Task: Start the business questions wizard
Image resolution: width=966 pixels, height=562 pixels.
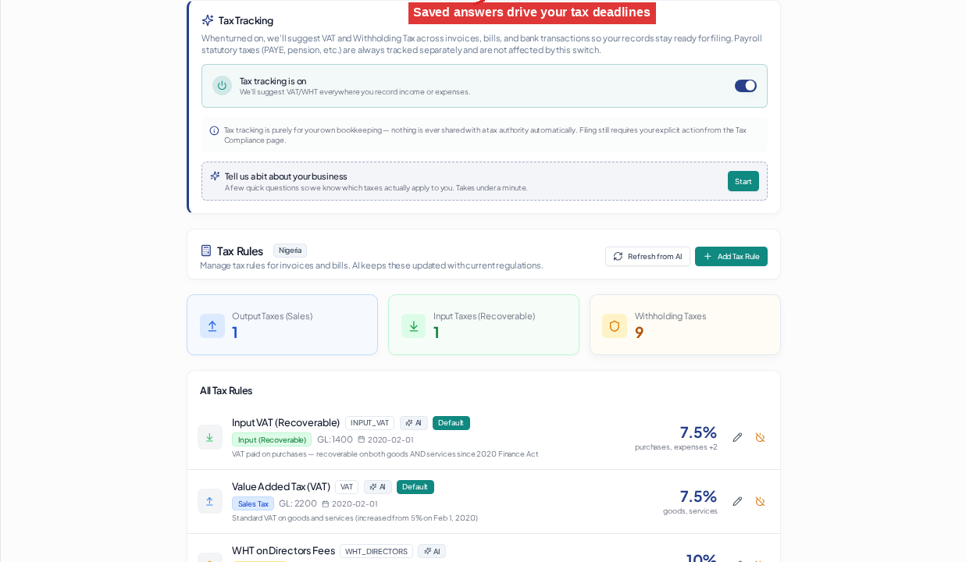Action: tap(743, 181)
